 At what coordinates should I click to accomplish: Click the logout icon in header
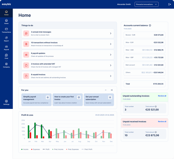point(170,4)
